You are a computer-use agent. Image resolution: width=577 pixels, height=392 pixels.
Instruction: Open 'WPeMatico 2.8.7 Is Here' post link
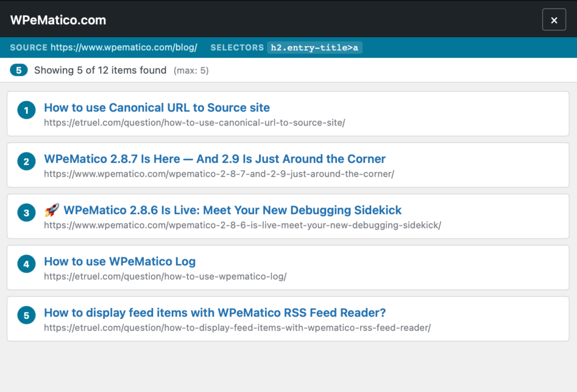click(215, 159)
